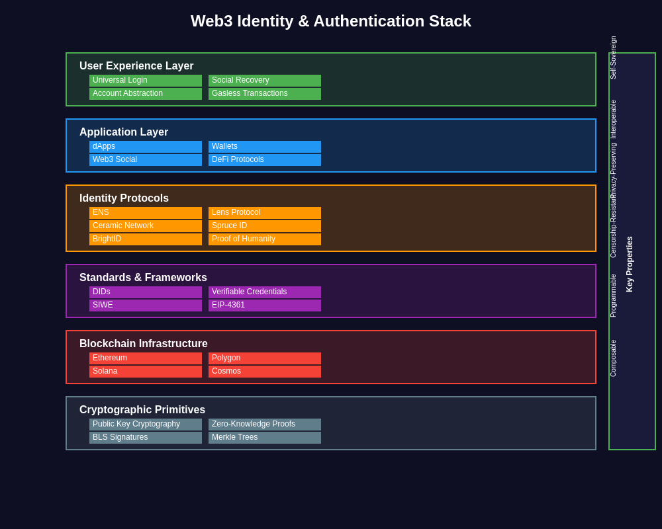662x529 pixels.
Task: Click the Application Layer heading
Action: (x=124, y=132)
